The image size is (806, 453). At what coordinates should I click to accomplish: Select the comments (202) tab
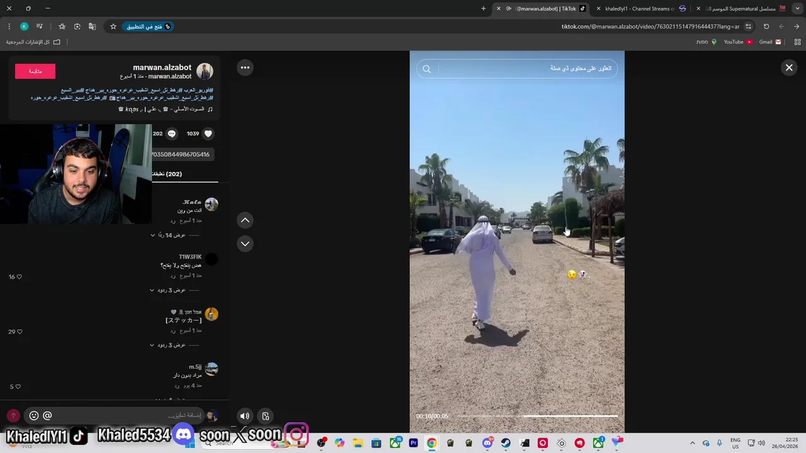click(x=166, y=174)
